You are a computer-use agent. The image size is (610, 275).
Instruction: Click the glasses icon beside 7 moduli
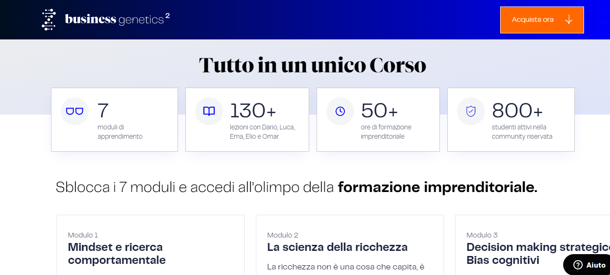tap(75, 111)
